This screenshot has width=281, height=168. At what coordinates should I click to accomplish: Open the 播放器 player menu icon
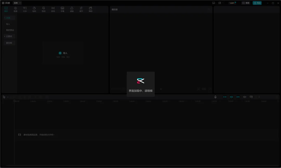(209, 9)
